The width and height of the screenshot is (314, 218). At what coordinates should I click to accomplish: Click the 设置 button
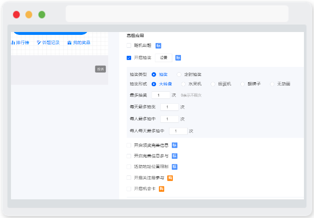163,58
